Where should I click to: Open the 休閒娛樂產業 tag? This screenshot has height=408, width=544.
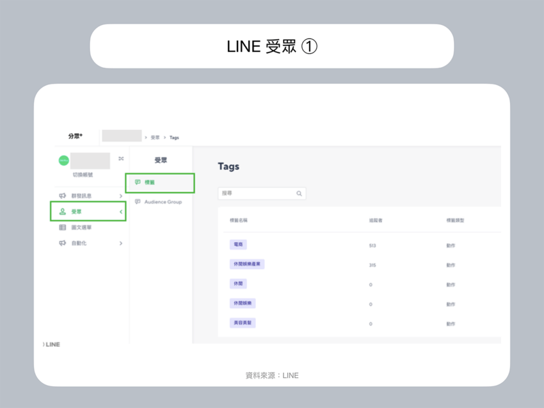pyautogui.click(x=248, y=263)
